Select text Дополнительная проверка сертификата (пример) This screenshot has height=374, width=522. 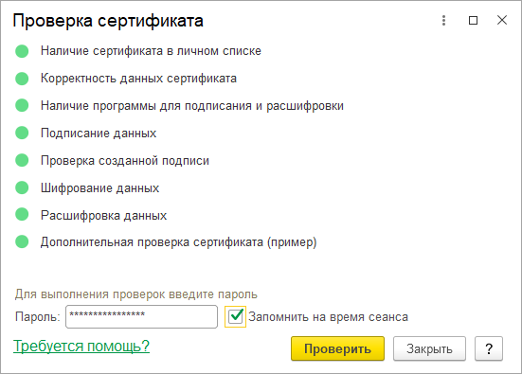178,241
